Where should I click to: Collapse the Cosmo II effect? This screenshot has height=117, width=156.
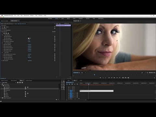(1, 32)
